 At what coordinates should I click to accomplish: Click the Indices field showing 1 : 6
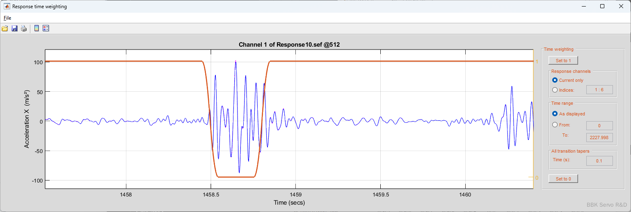tap(599, 90)
